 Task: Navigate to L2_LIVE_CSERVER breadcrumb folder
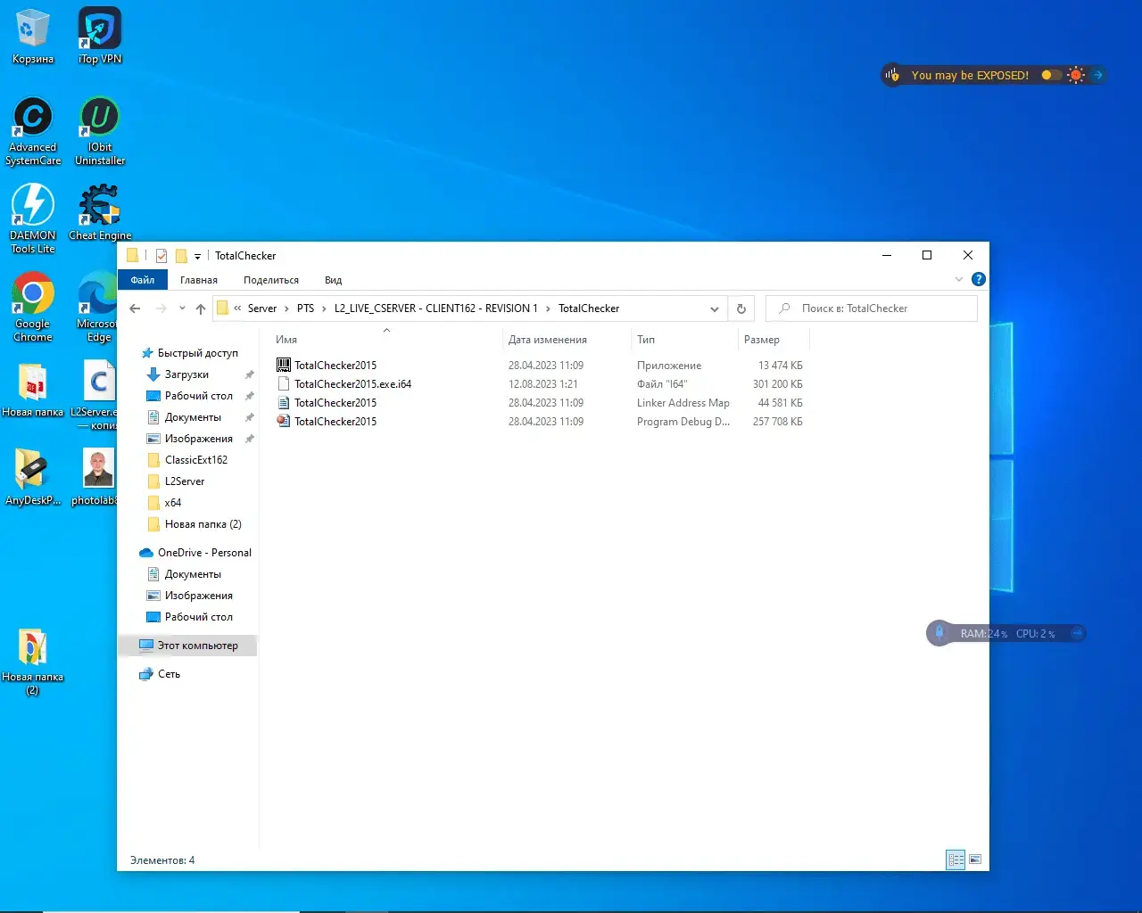point(436,308)
